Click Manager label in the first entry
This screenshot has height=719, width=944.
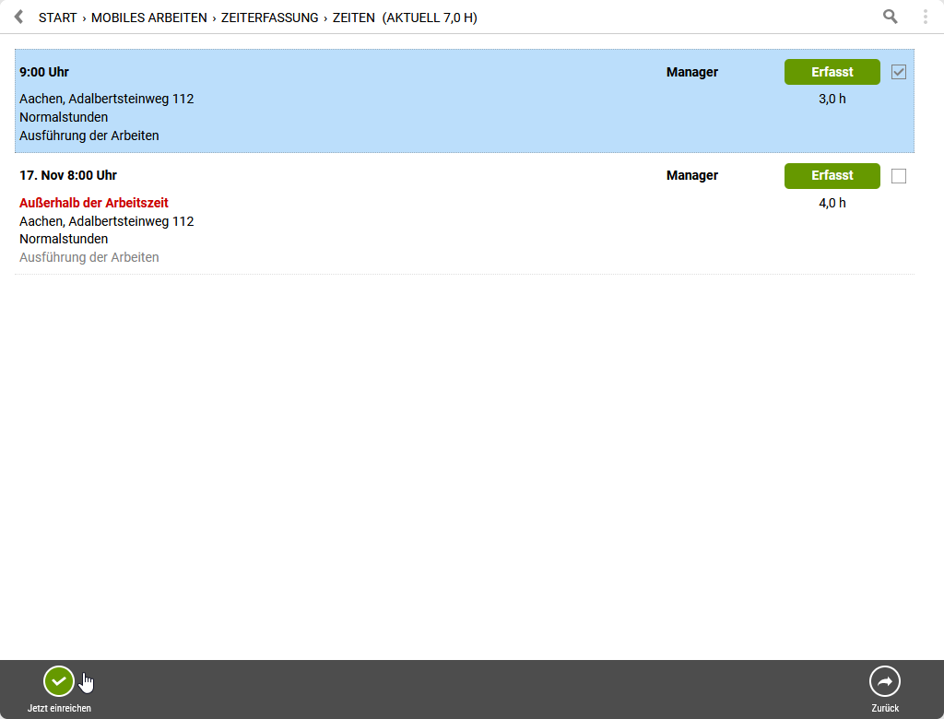(691, 72)
